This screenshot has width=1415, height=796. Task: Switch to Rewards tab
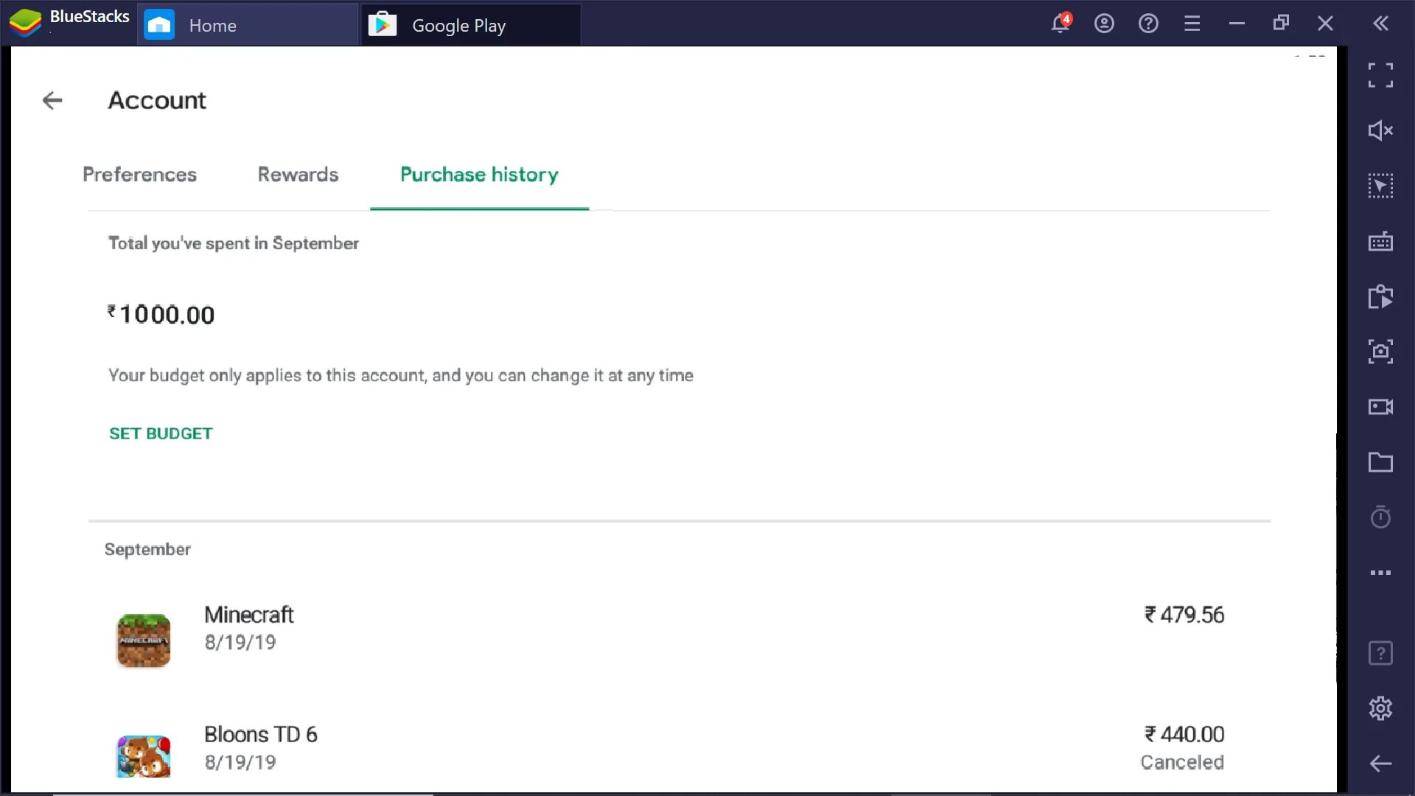pos(298,174)
